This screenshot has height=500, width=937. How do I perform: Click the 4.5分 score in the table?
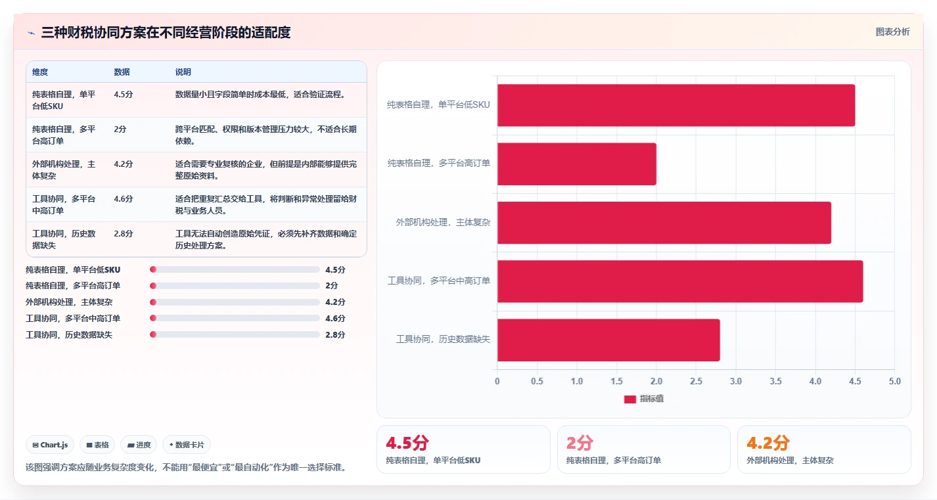click(124, 95)
